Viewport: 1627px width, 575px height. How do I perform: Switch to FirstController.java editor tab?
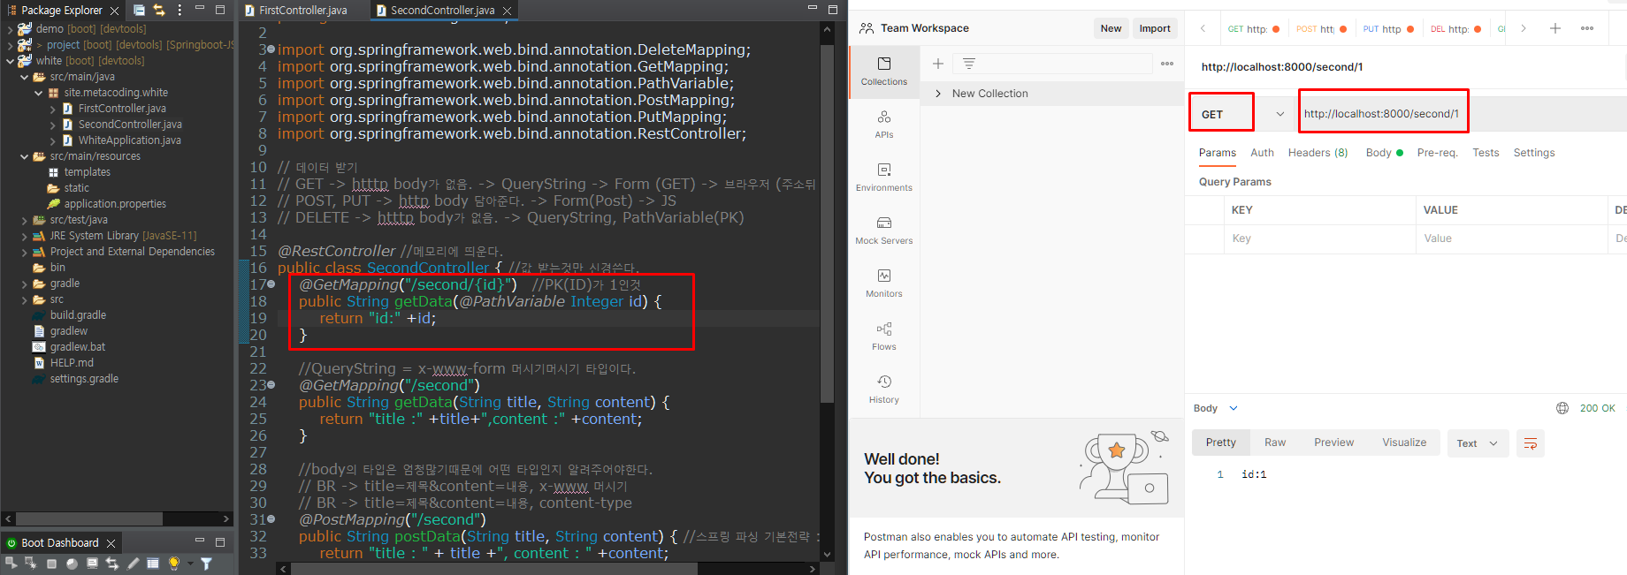[302, 11]
